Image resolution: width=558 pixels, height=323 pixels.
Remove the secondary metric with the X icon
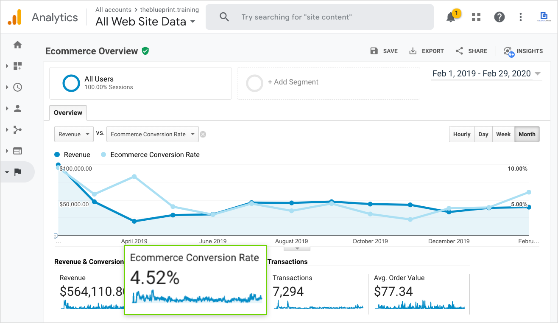pos(203,135)
